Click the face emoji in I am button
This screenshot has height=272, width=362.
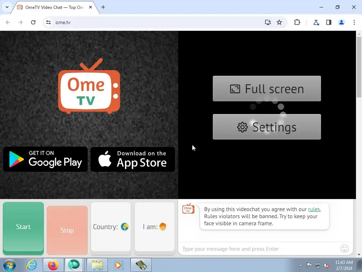tap(163, 227)
